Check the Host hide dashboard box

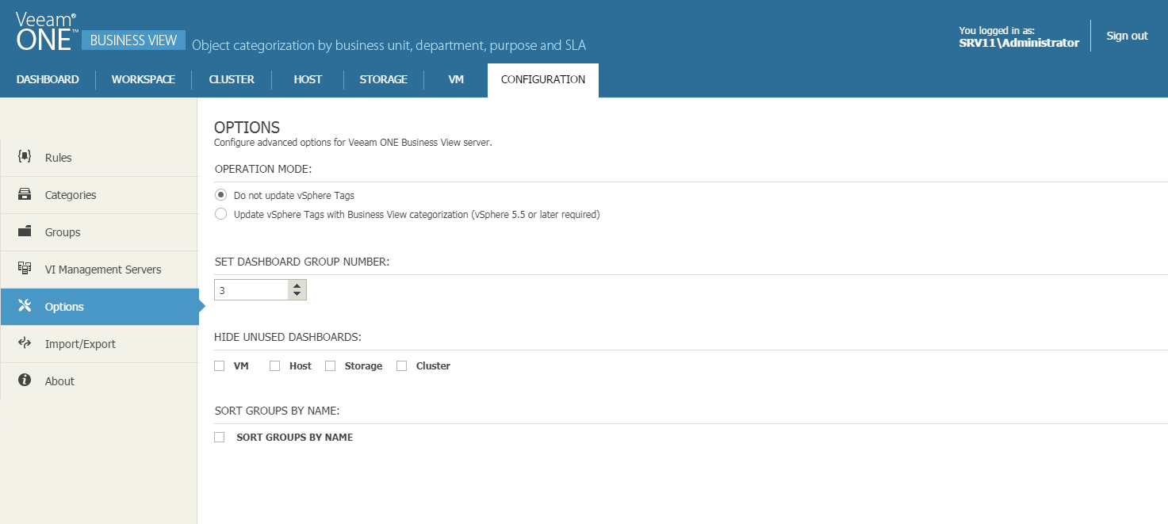pyautogui.click(x=275, y=366)
